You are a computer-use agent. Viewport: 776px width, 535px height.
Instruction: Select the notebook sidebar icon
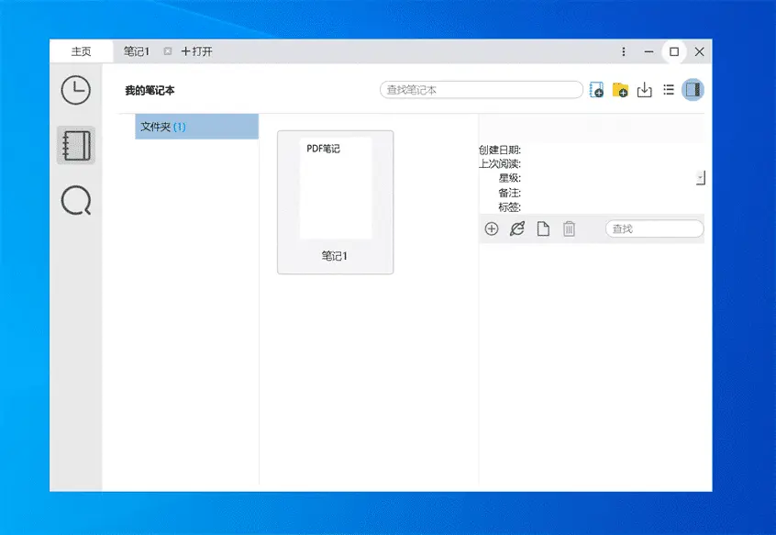[76, 146]
